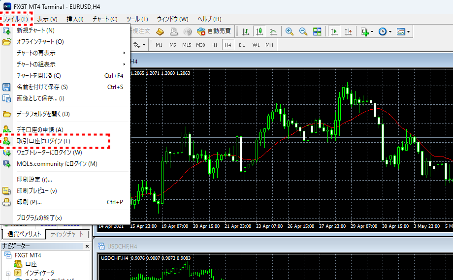The image size is (453, 280).
Task: Close the ナビゲーター panel
Action: [x=87, y=246]
